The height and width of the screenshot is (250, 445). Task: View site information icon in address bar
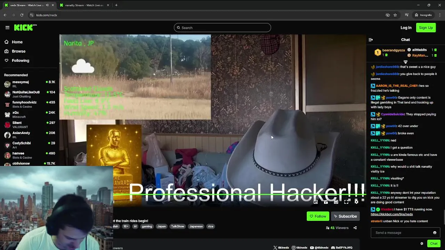32,15
